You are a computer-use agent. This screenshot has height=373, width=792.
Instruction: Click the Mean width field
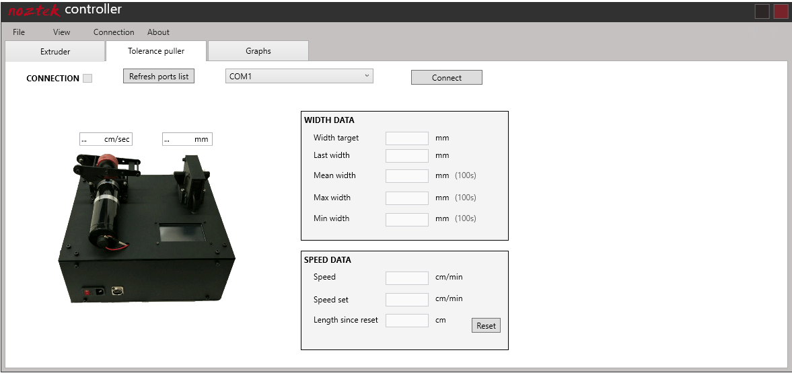pyautogui.click(x=406, y=176)
